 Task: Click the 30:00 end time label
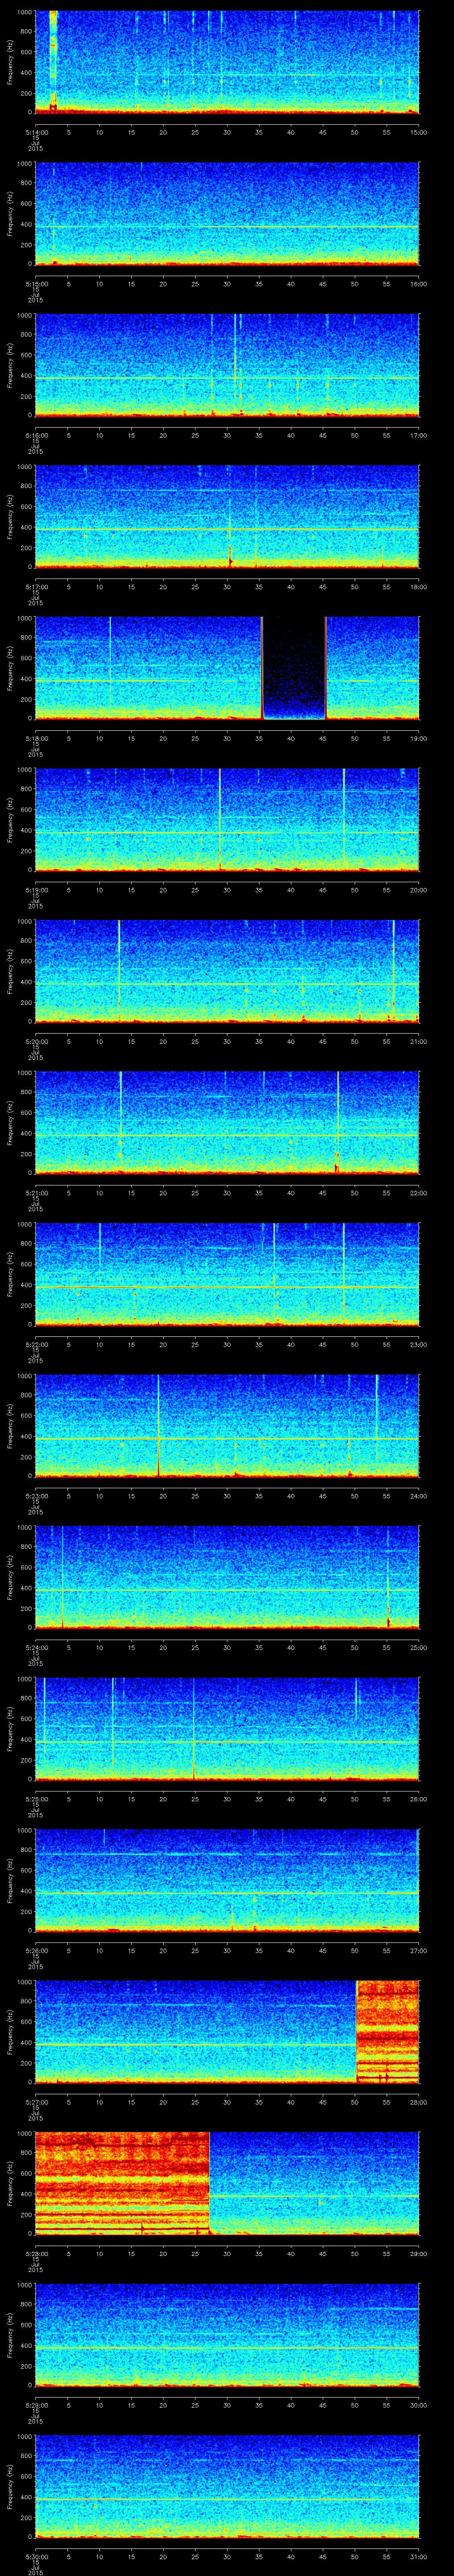coord(418,2405)
